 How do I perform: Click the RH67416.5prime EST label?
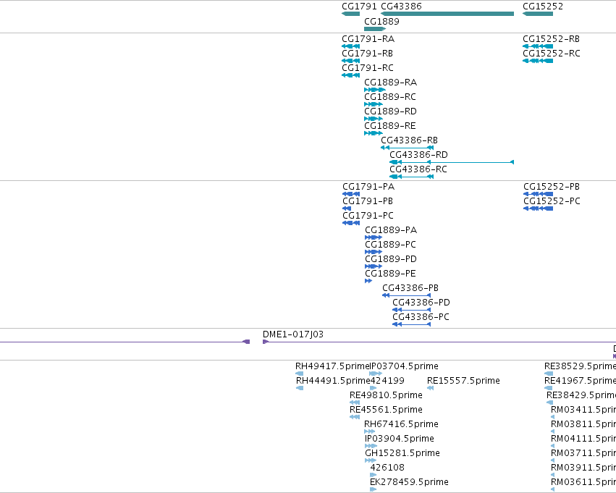(401, 424)
